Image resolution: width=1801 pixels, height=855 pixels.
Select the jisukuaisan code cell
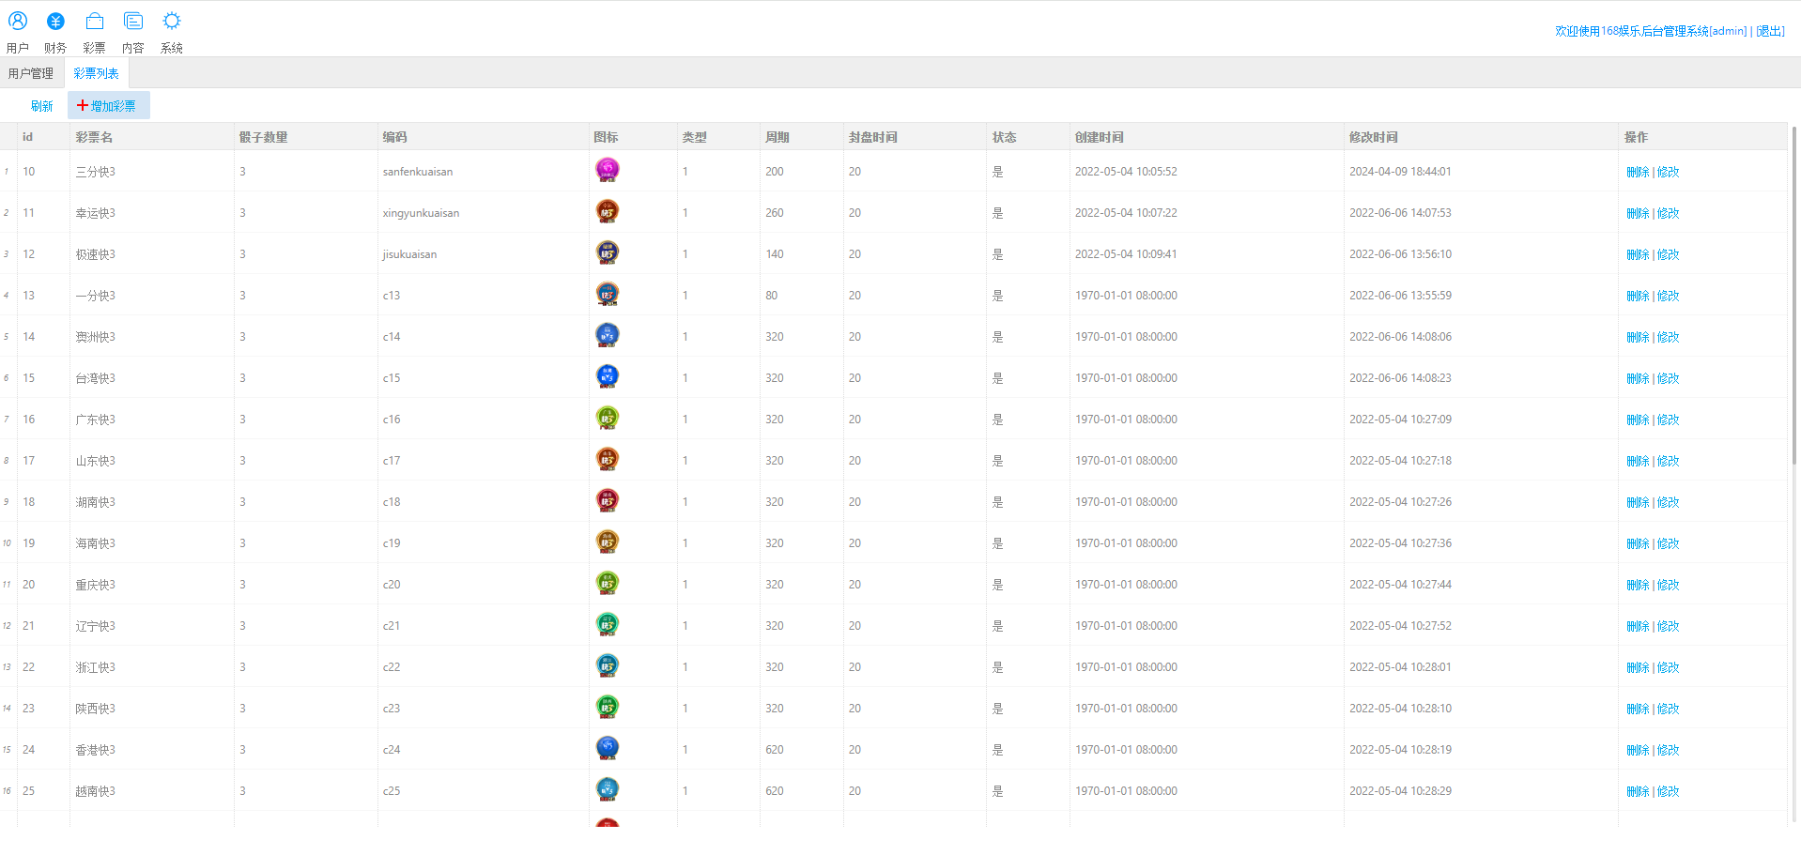[483, 254]
